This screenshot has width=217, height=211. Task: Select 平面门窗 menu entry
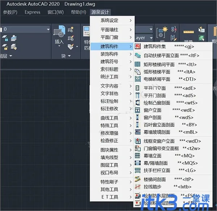tap(112, 37)
